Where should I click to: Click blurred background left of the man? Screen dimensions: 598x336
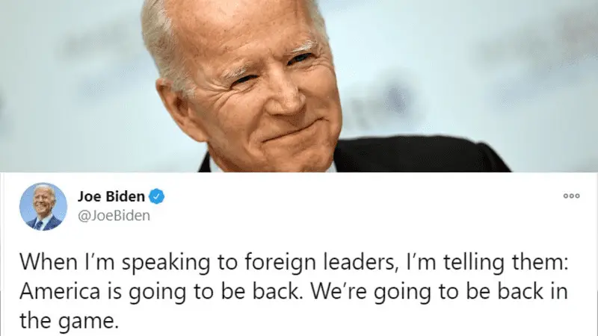click(x=69, y=84)
